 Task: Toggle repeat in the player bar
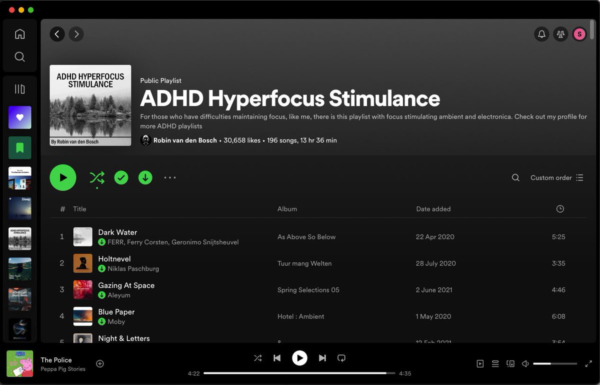pos(341,358)
